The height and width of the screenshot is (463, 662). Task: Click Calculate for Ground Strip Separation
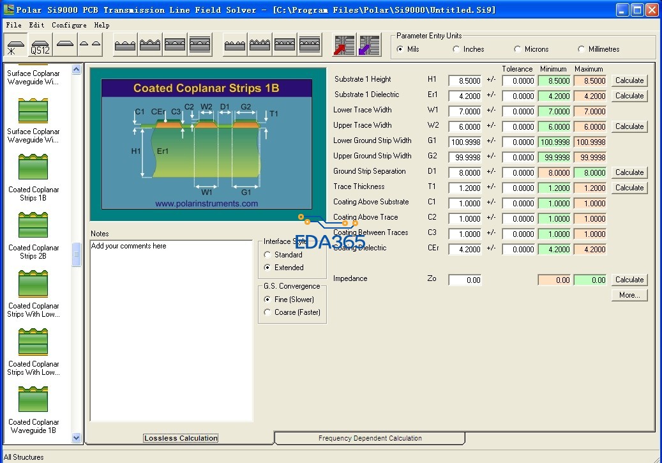pos(629,172)
